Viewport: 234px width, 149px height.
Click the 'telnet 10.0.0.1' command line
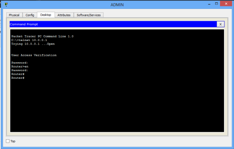29,40
